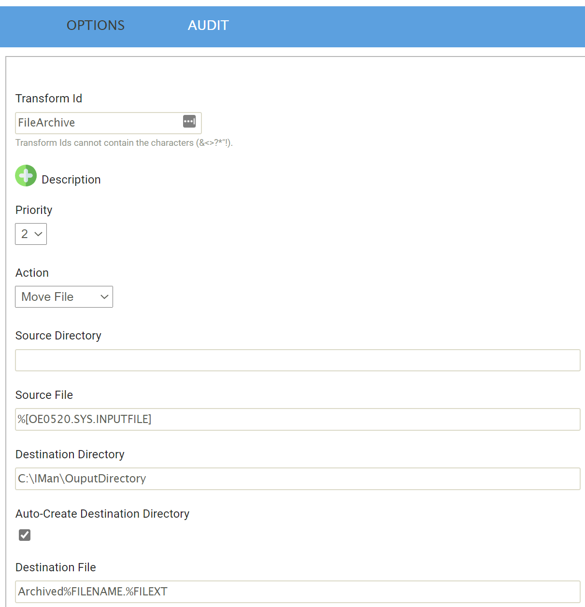Select the Destination Directory input field

(298, 479)
